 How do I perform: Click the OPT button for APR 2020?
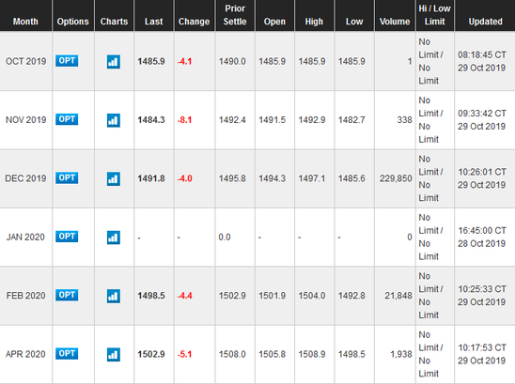67,353
